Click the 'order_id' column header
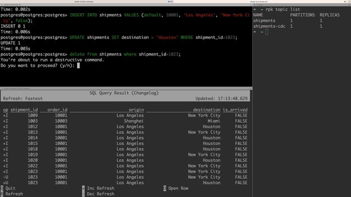Screen dimensions: 351x197 (57, 109)
